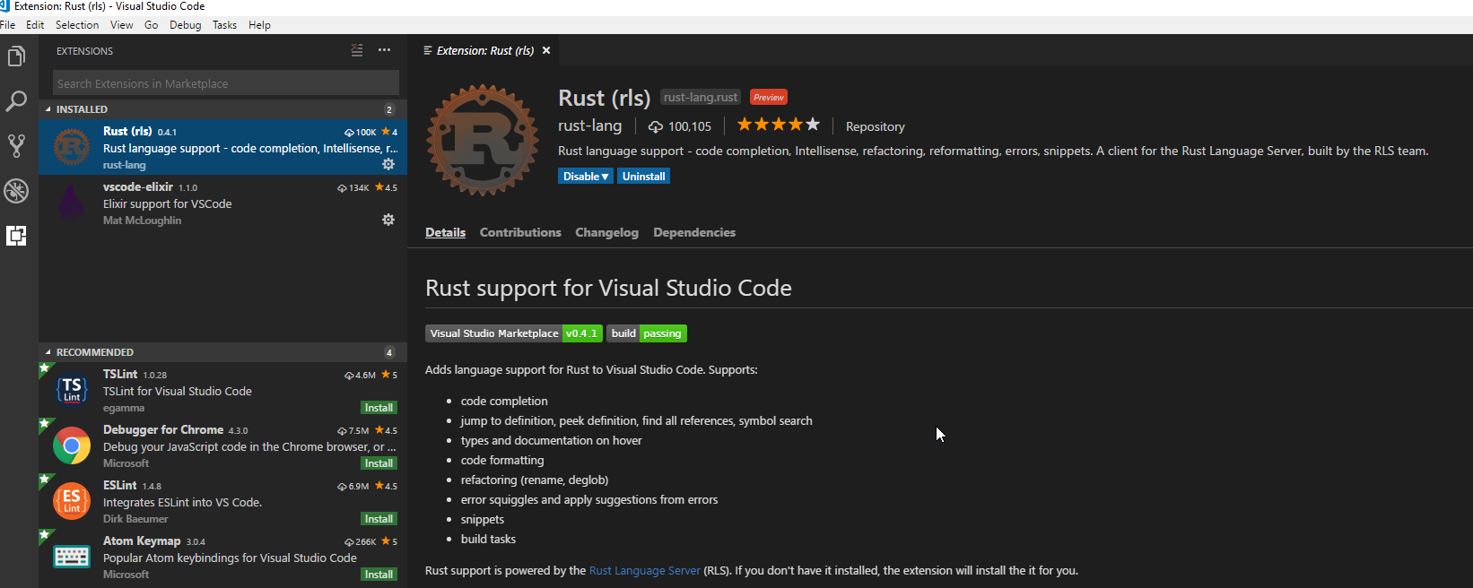Viewport: 1473px width, 588px height.
Task: Click the build passing badge
Action: [x=647, y=333]
